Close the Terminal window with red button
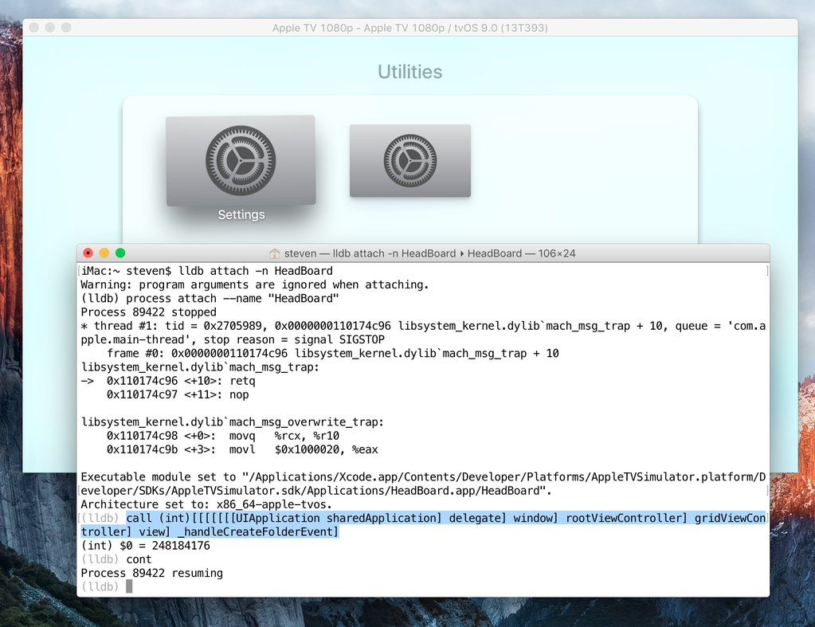 click(88, 253)
